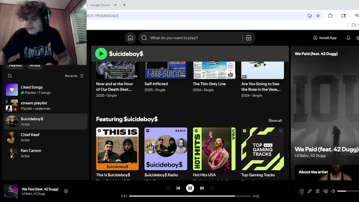Viewport: 359px width, 202px height.
Task: Skip to previous track
Action: click(x=178, y=188)
